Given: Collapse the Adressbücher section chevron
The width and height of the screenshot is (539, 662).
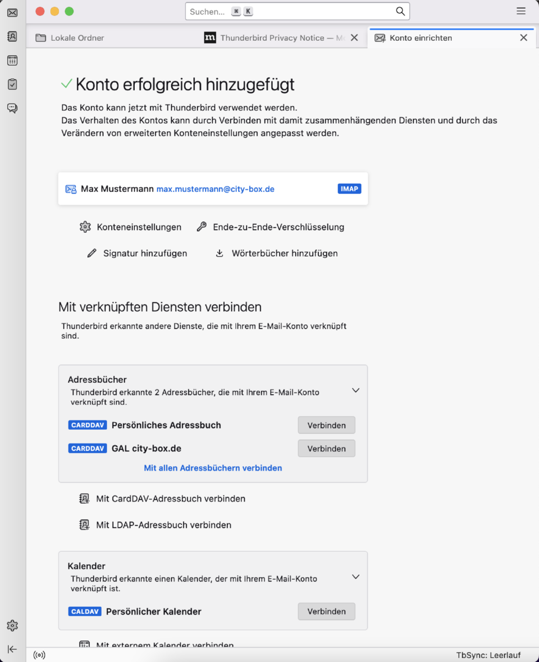Looking at the screenshot, I should point(356,391).
